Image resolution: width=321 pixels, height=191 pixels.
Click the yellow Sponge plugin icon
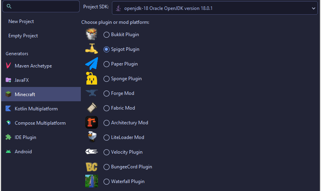(92, 78)
